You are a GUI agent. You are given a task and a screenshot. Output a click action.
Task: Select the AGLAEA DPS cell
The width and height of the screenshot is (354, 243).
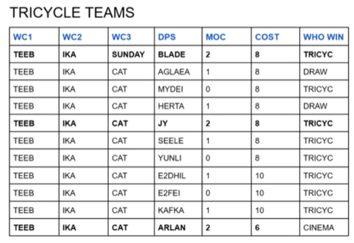click(178, 72)
